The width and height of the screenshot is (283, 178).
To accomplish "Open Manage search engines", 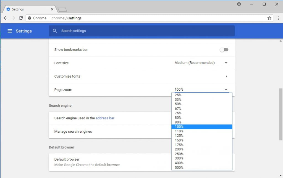I will pyautogui.click(x=73, y=131).
